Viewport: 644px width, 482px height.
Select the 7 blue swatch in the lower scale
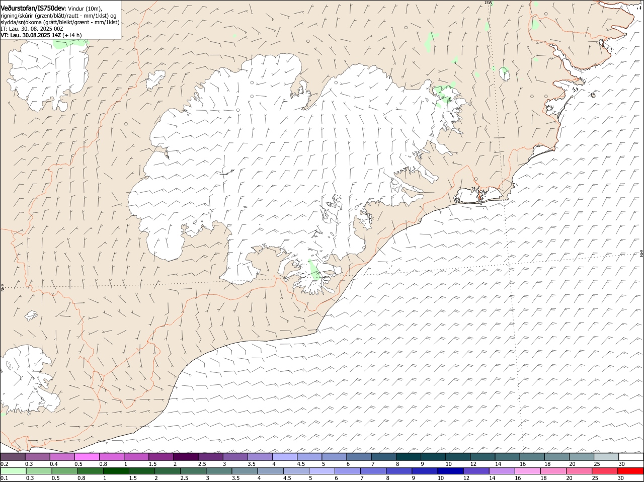pyautogui.click(x=373, y=471)
